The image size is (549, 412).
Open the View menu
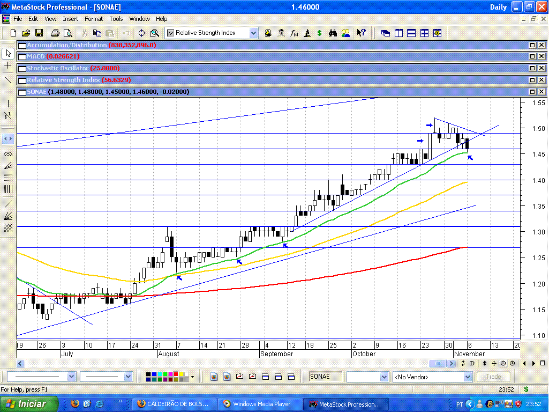[x=50, y=19]
